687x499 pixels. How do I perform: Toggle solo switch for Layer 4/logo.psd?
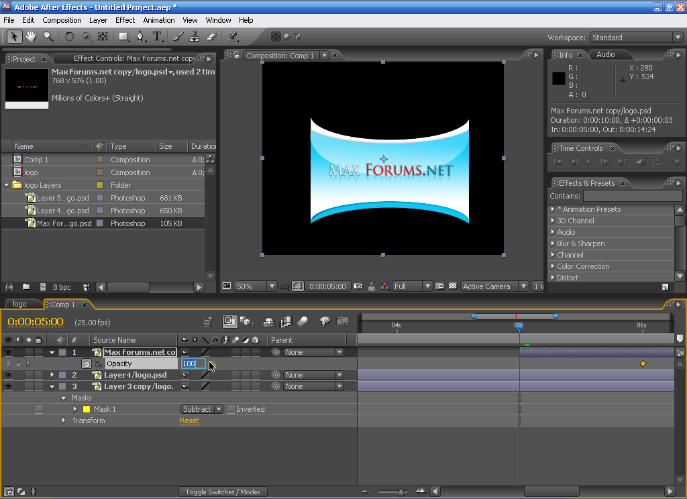coord(28,374)
